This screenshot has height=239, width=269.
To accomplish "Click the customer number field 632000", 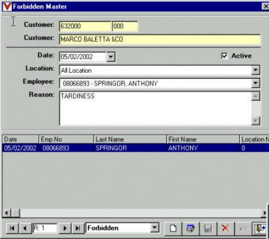I will coord(85,26).
